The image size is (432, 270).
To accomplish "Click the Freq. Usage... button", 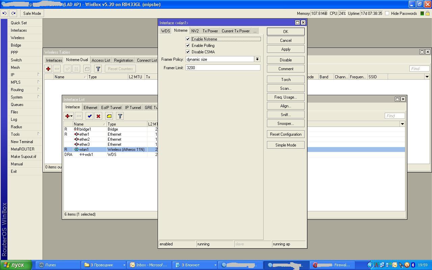I will [286, 97].
